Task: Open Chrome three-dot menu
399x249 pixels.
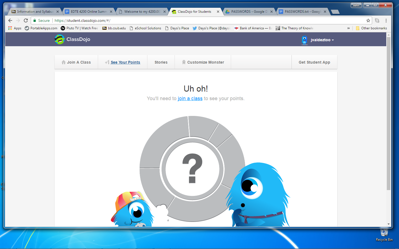Action: [x=386, y=20]
